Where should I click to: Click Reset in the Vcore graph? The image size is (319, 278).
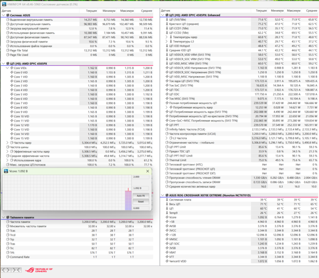[141, 202]
